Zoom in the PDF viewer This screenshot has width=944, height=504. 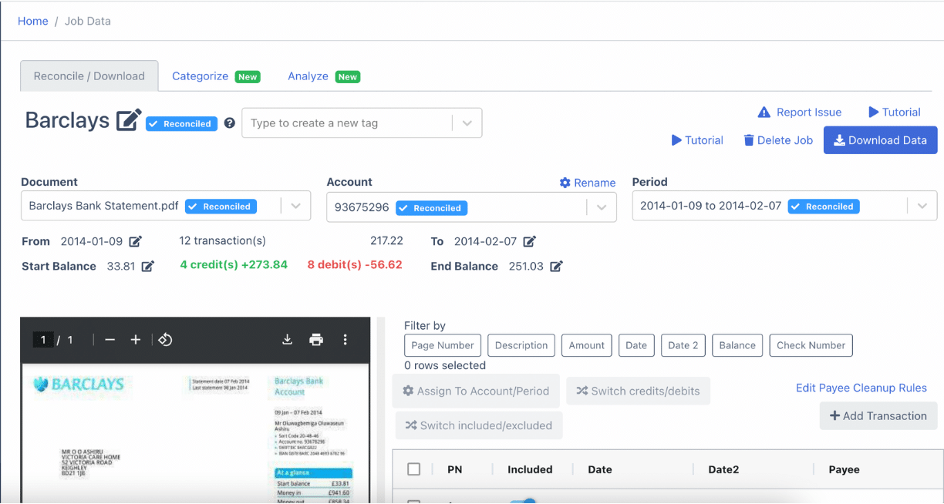(x=135, y=340)
